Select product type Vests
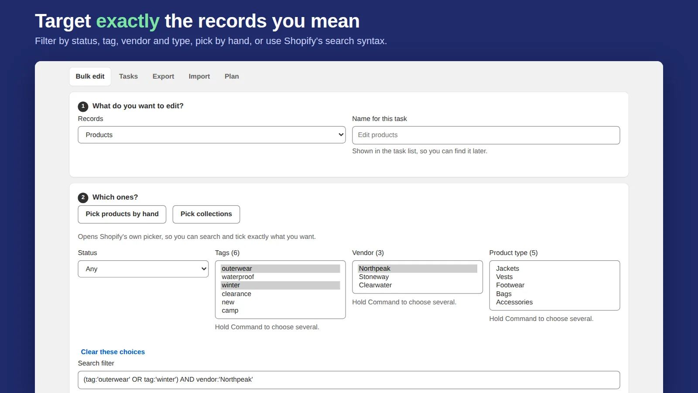698x393 pixels. coord(554,277)
